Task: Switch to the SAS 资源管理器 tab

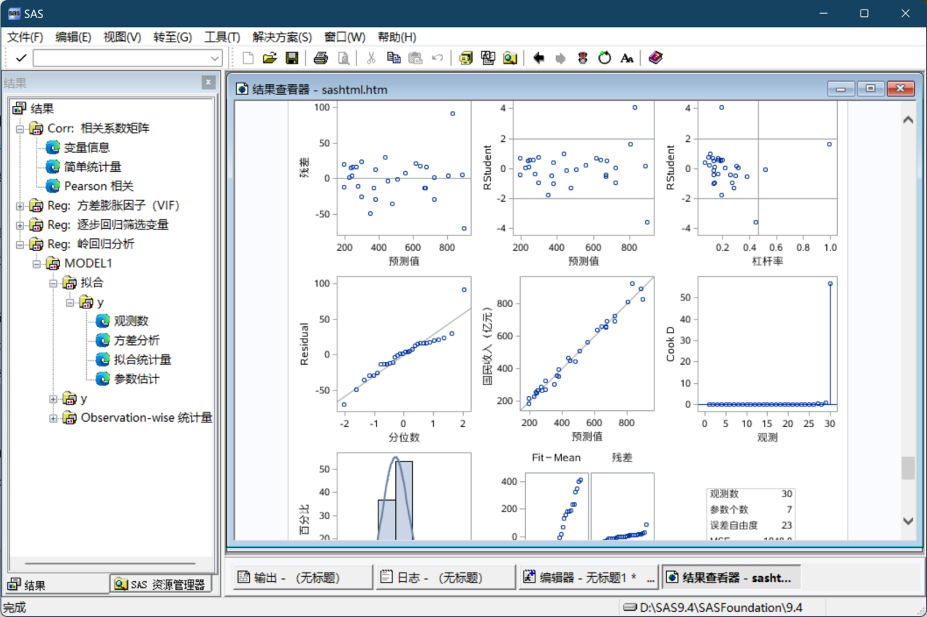Action: tap(161, 585)
